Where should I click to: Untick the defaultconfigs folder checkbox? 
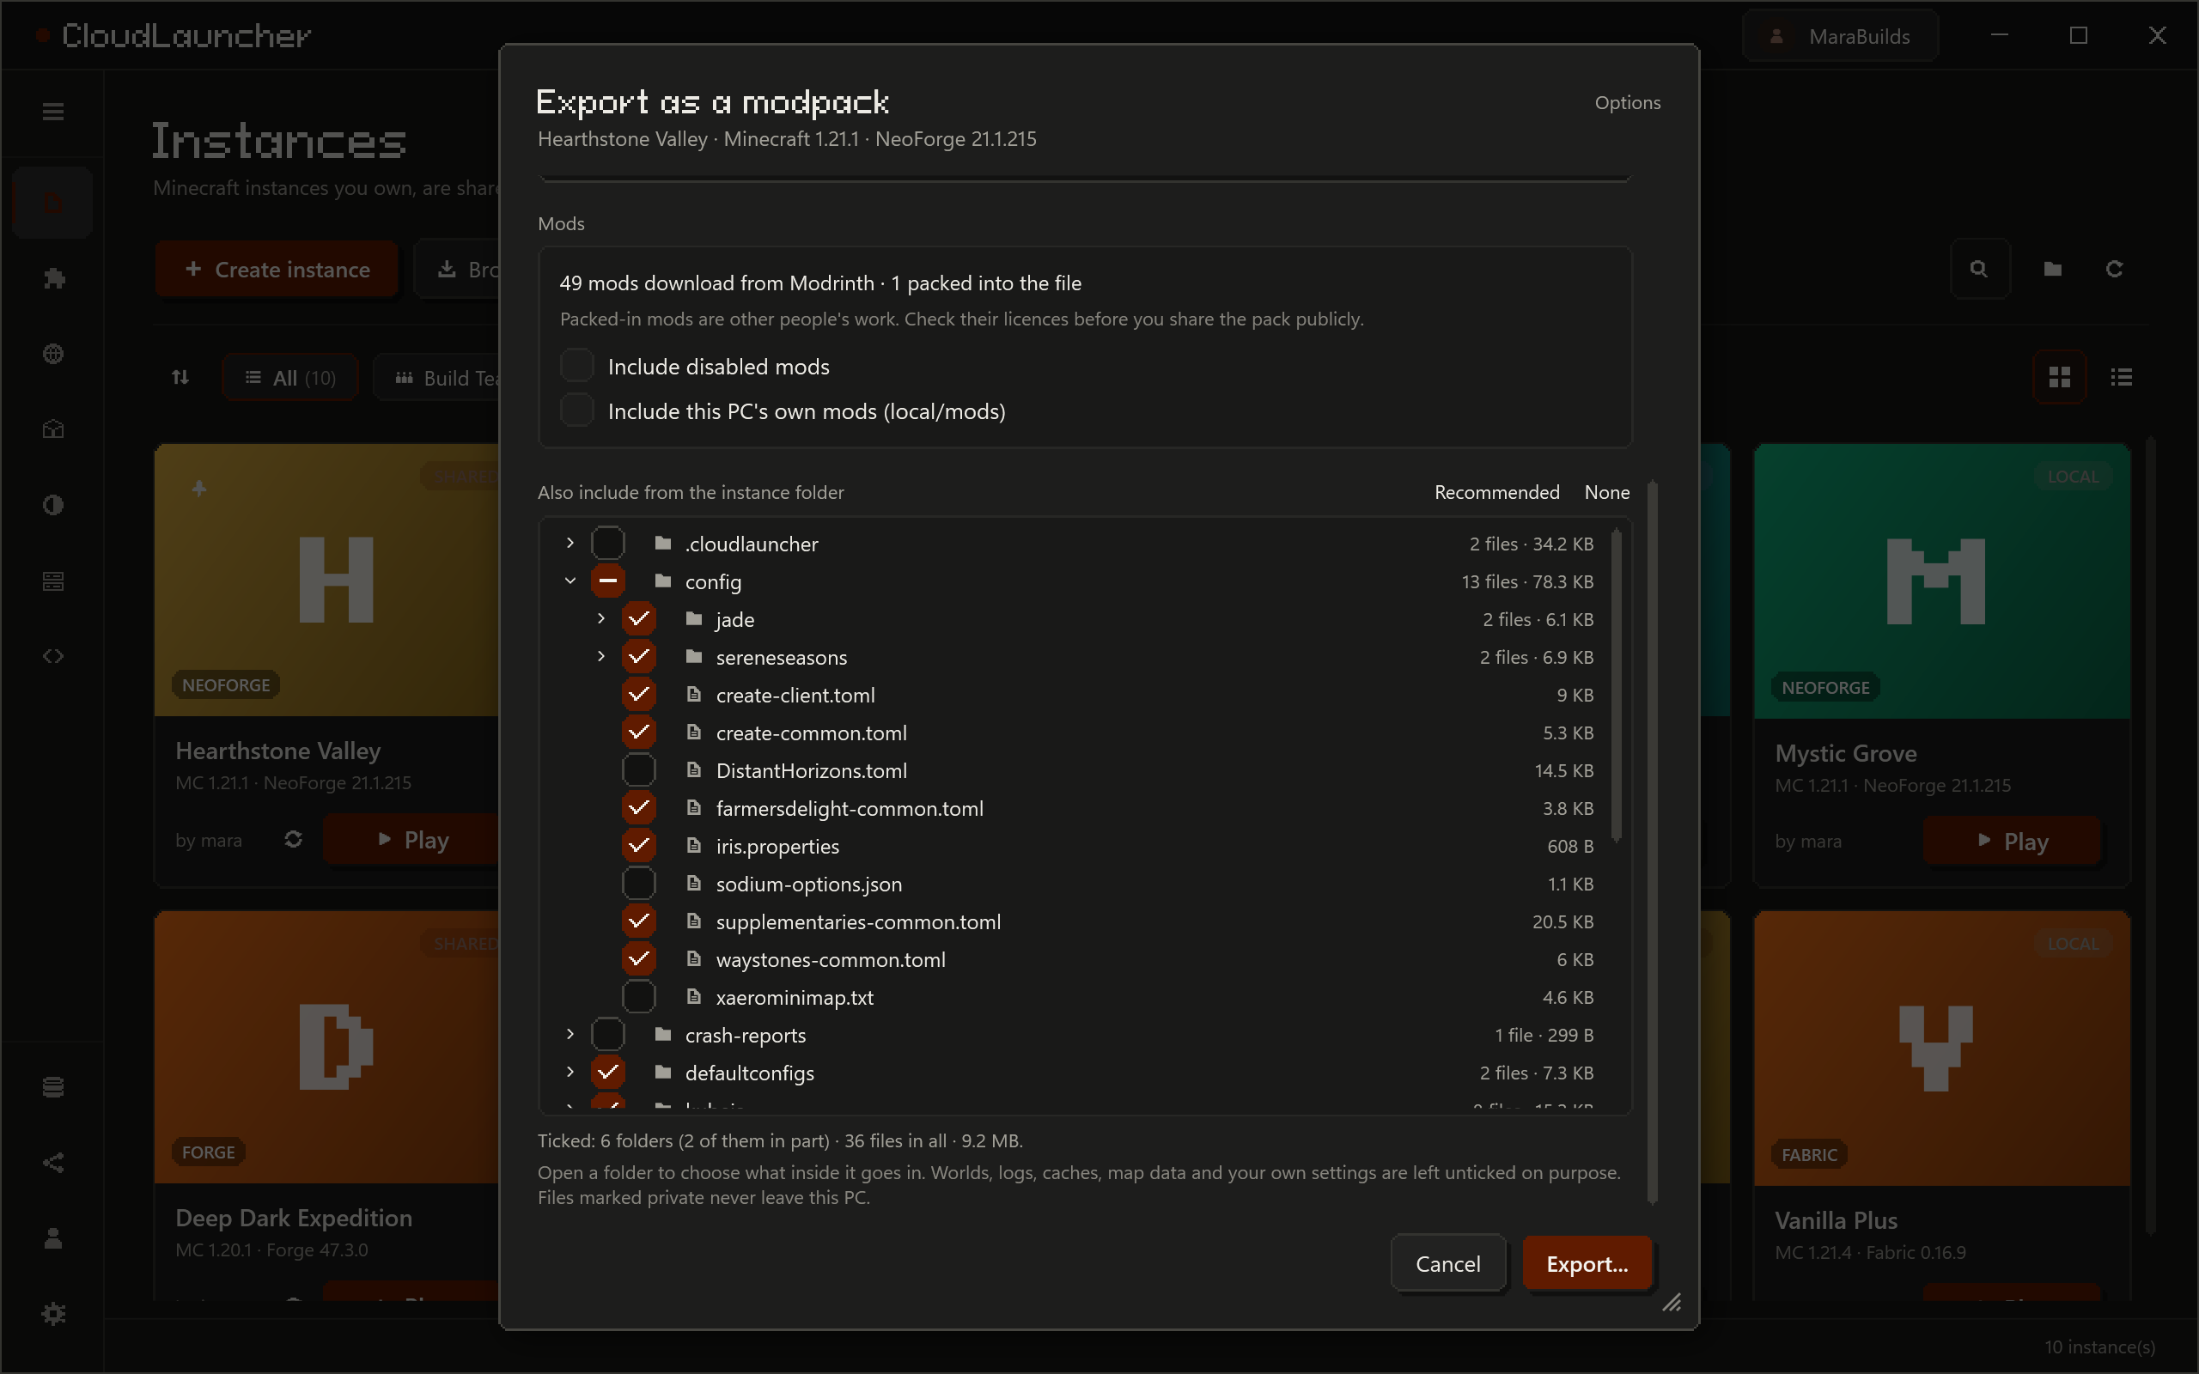tap(608, 1073)
